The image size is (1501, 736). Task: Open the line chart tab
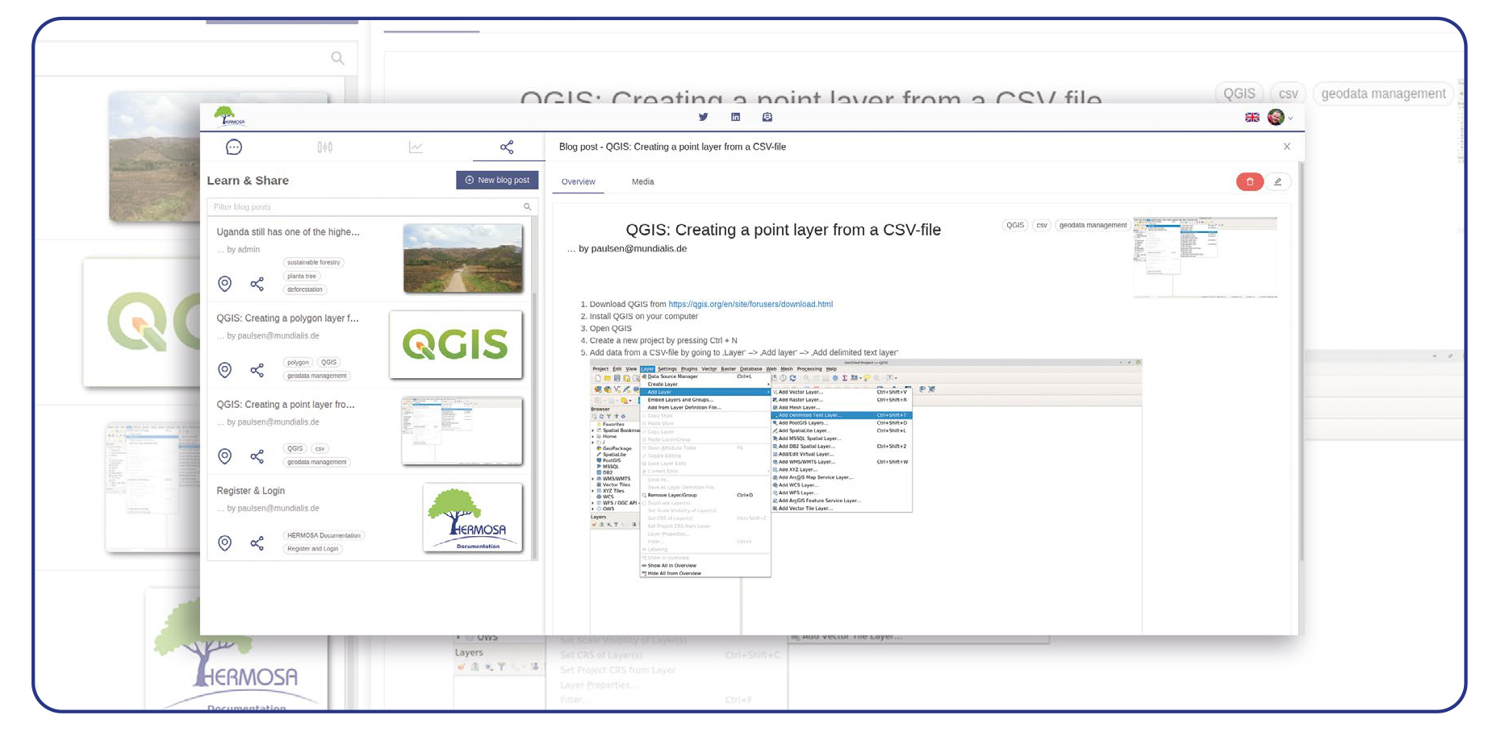[x=416, y=147]
